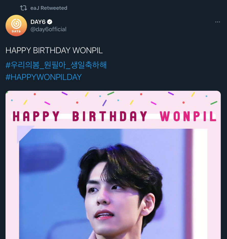This screenshot has width=227, height=239.
Task: Click the green confetti streak at top of image
Action: [111, 93]
